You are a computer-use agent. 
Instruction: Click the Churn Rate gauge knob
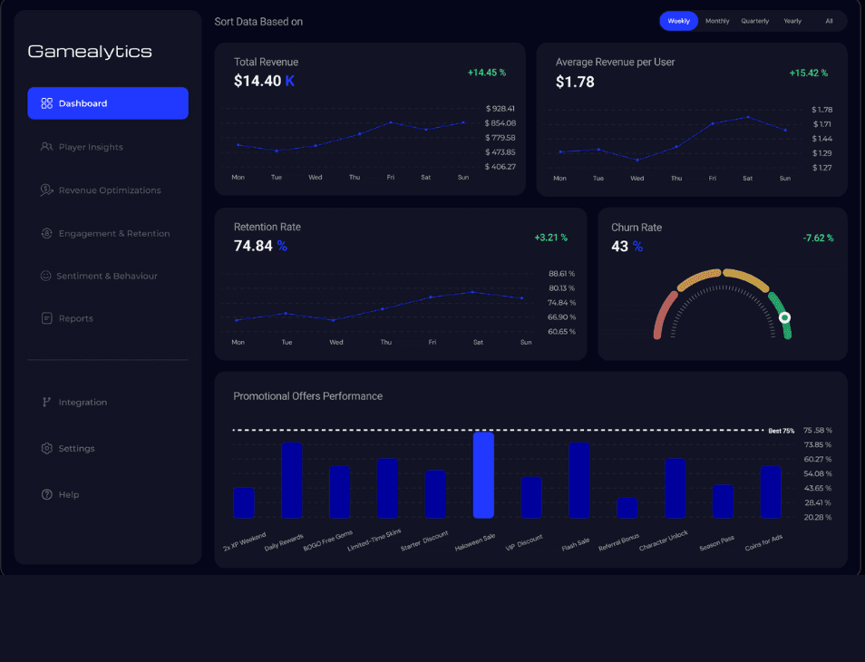click(x=784, y=317)
